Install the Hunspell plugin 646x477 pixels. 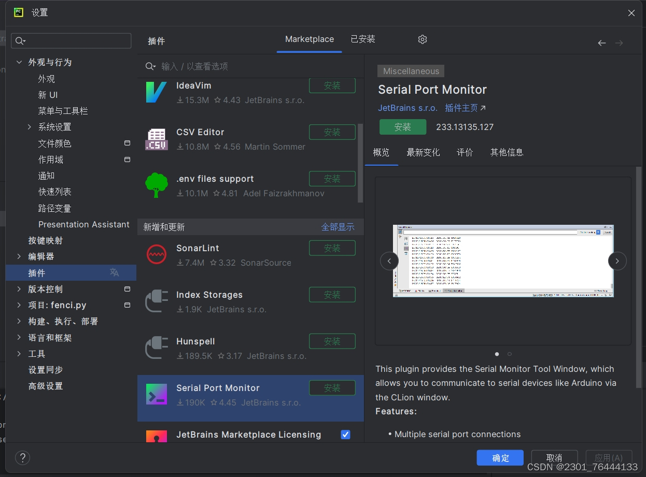[x=332, y=341]
